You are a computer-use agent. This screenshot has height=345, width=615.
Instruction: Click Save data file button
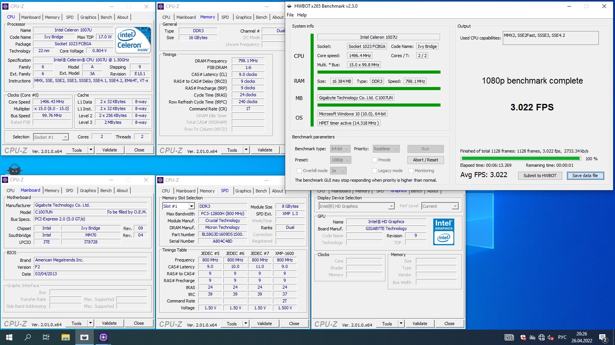585,176
